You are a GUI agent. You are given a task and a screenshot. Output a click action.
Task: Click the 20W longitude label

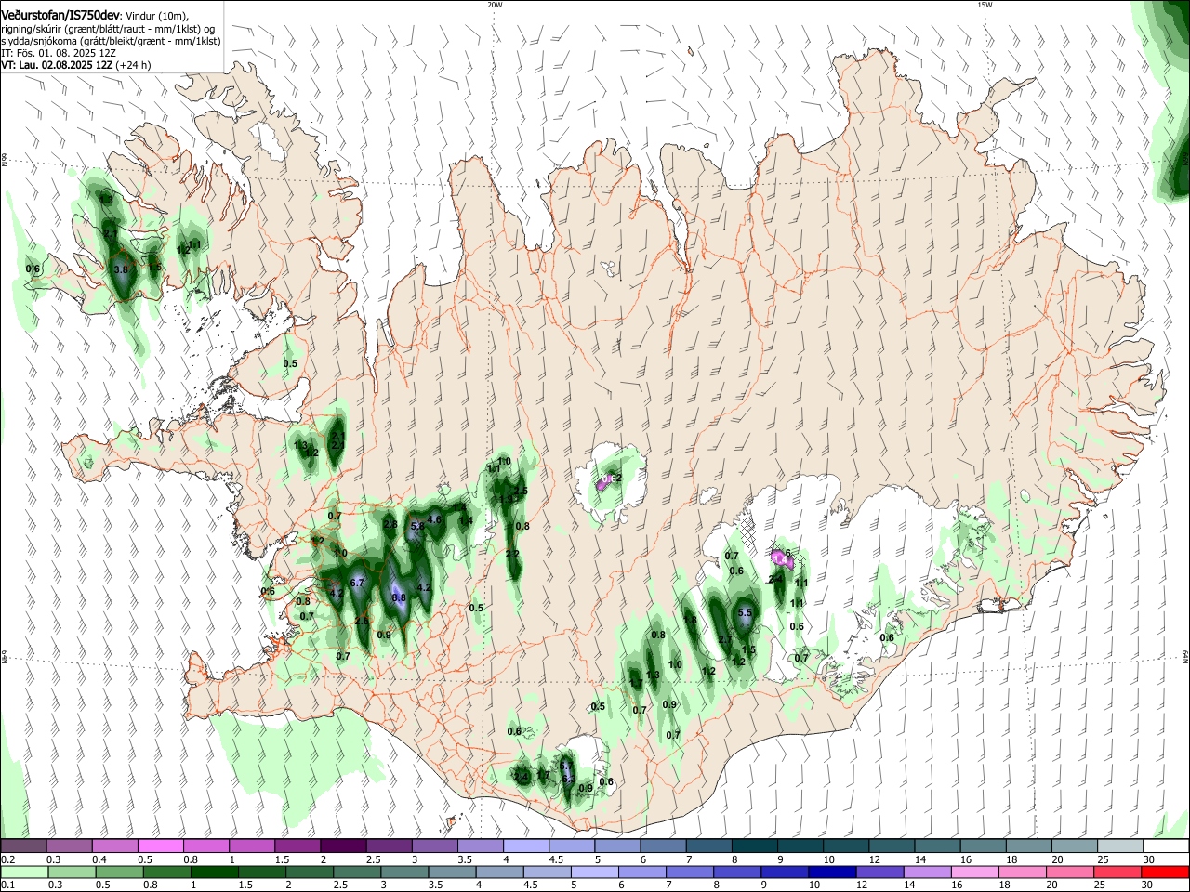click(495, 4)
